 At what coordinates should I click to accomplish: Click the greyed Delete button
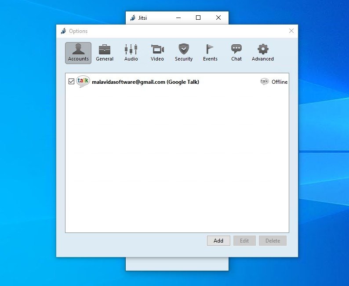(273, 241)
